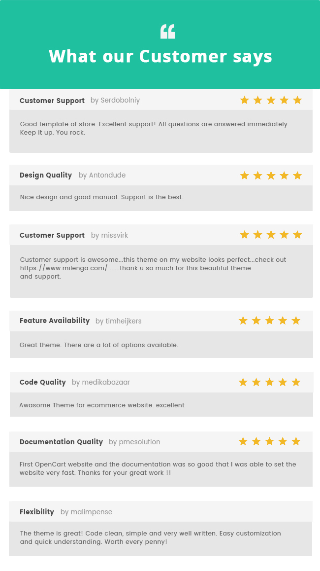The height and width of the screenshot is (571, 320).
Task: Click the "Code Quality" review heading
Action: (43, 382)
